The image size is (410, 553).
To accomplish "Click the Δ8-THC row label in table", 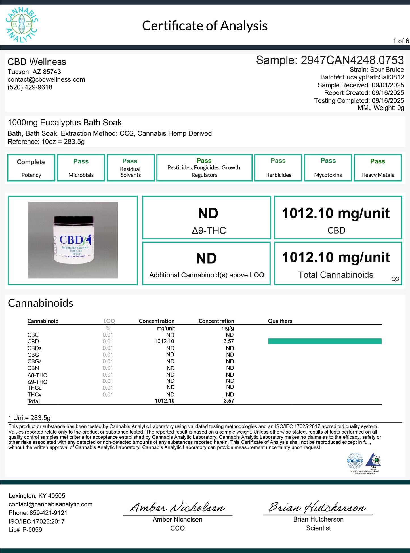I will click(x=37, y=375).
